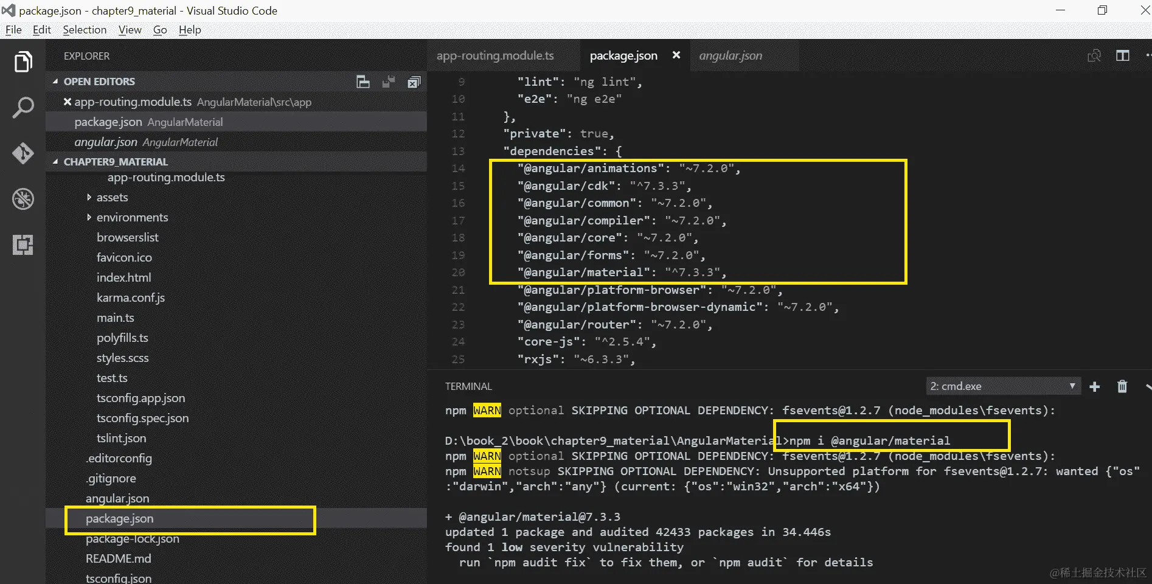Open the Search view in activity bar
Image resolution: width=1152 pixels, height=584 pixels.
click(x=23, y=108)
